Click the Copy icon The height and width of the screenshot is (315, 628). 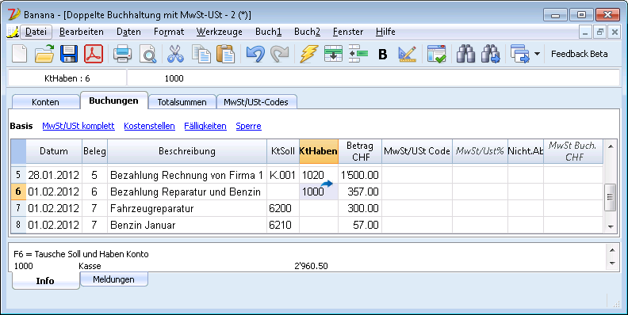201,54
